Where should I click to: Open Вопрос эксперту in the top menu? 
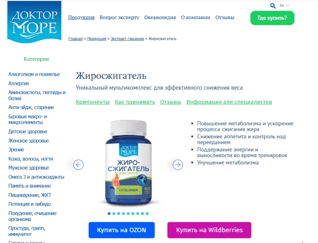[x=119, y=17]
